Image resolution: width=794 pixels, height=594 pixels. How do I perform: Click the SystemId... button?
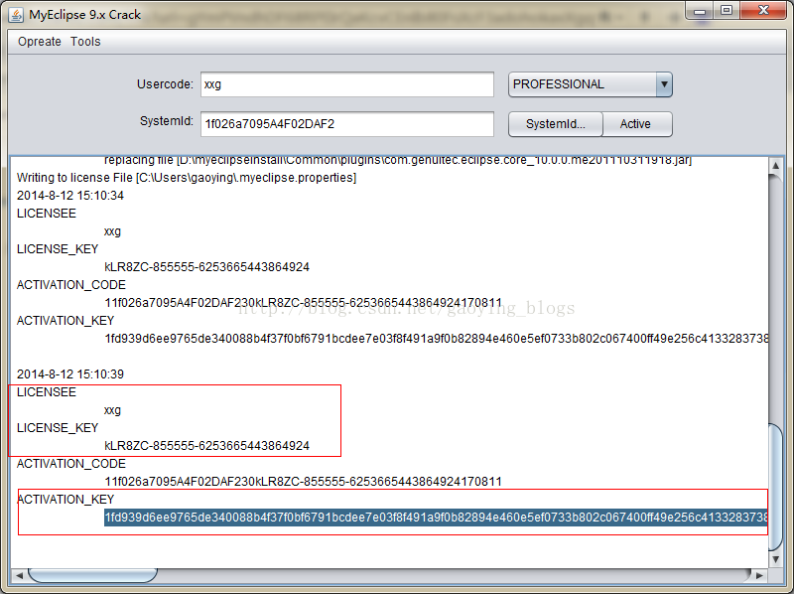pos(556,124)
